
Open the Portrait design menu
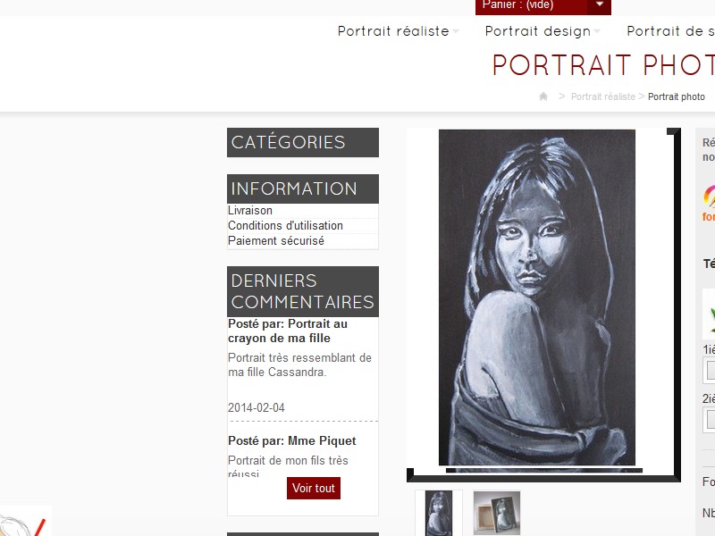(538, 31)
